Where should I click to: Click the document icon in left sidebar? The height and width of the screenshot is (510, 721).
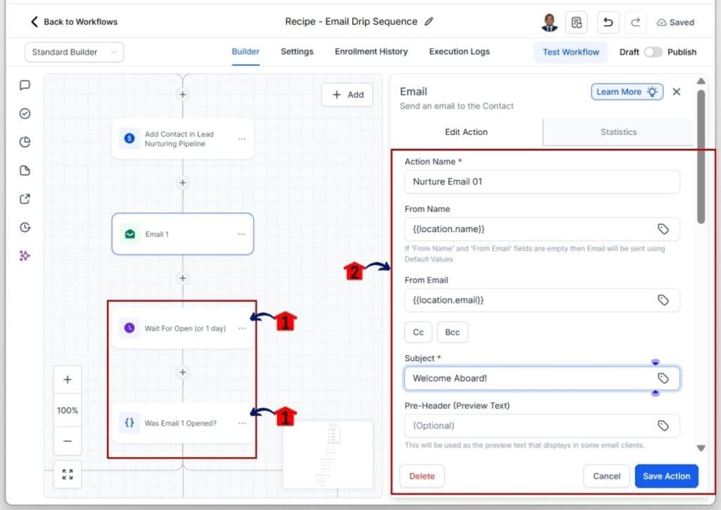25,170
